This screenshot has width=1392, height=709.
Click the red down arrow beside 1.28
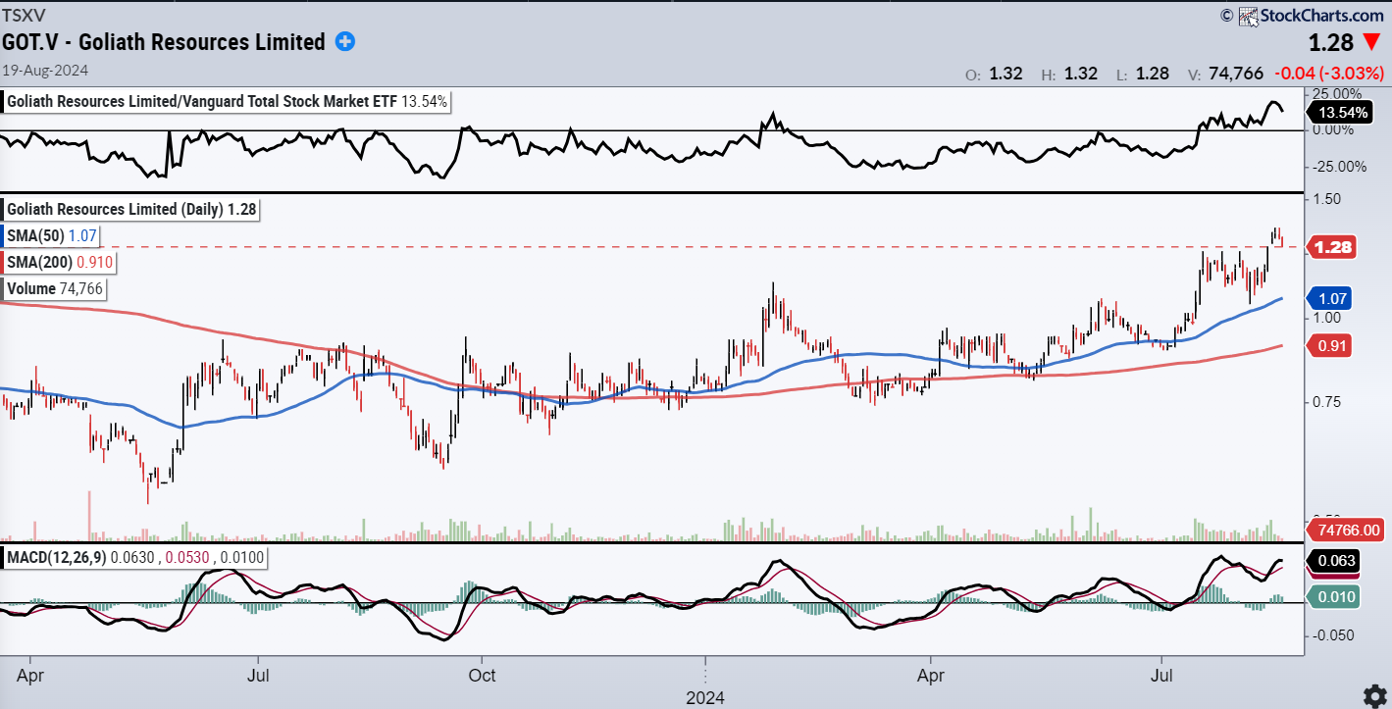[1372, 43]
